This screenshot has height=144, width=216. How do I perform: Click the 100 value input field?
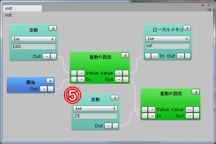click(34, 46)
